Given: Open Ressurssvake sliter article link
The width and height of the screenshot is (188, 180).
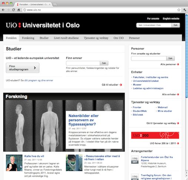Looking at the screenshot, I should coord(102,158).
